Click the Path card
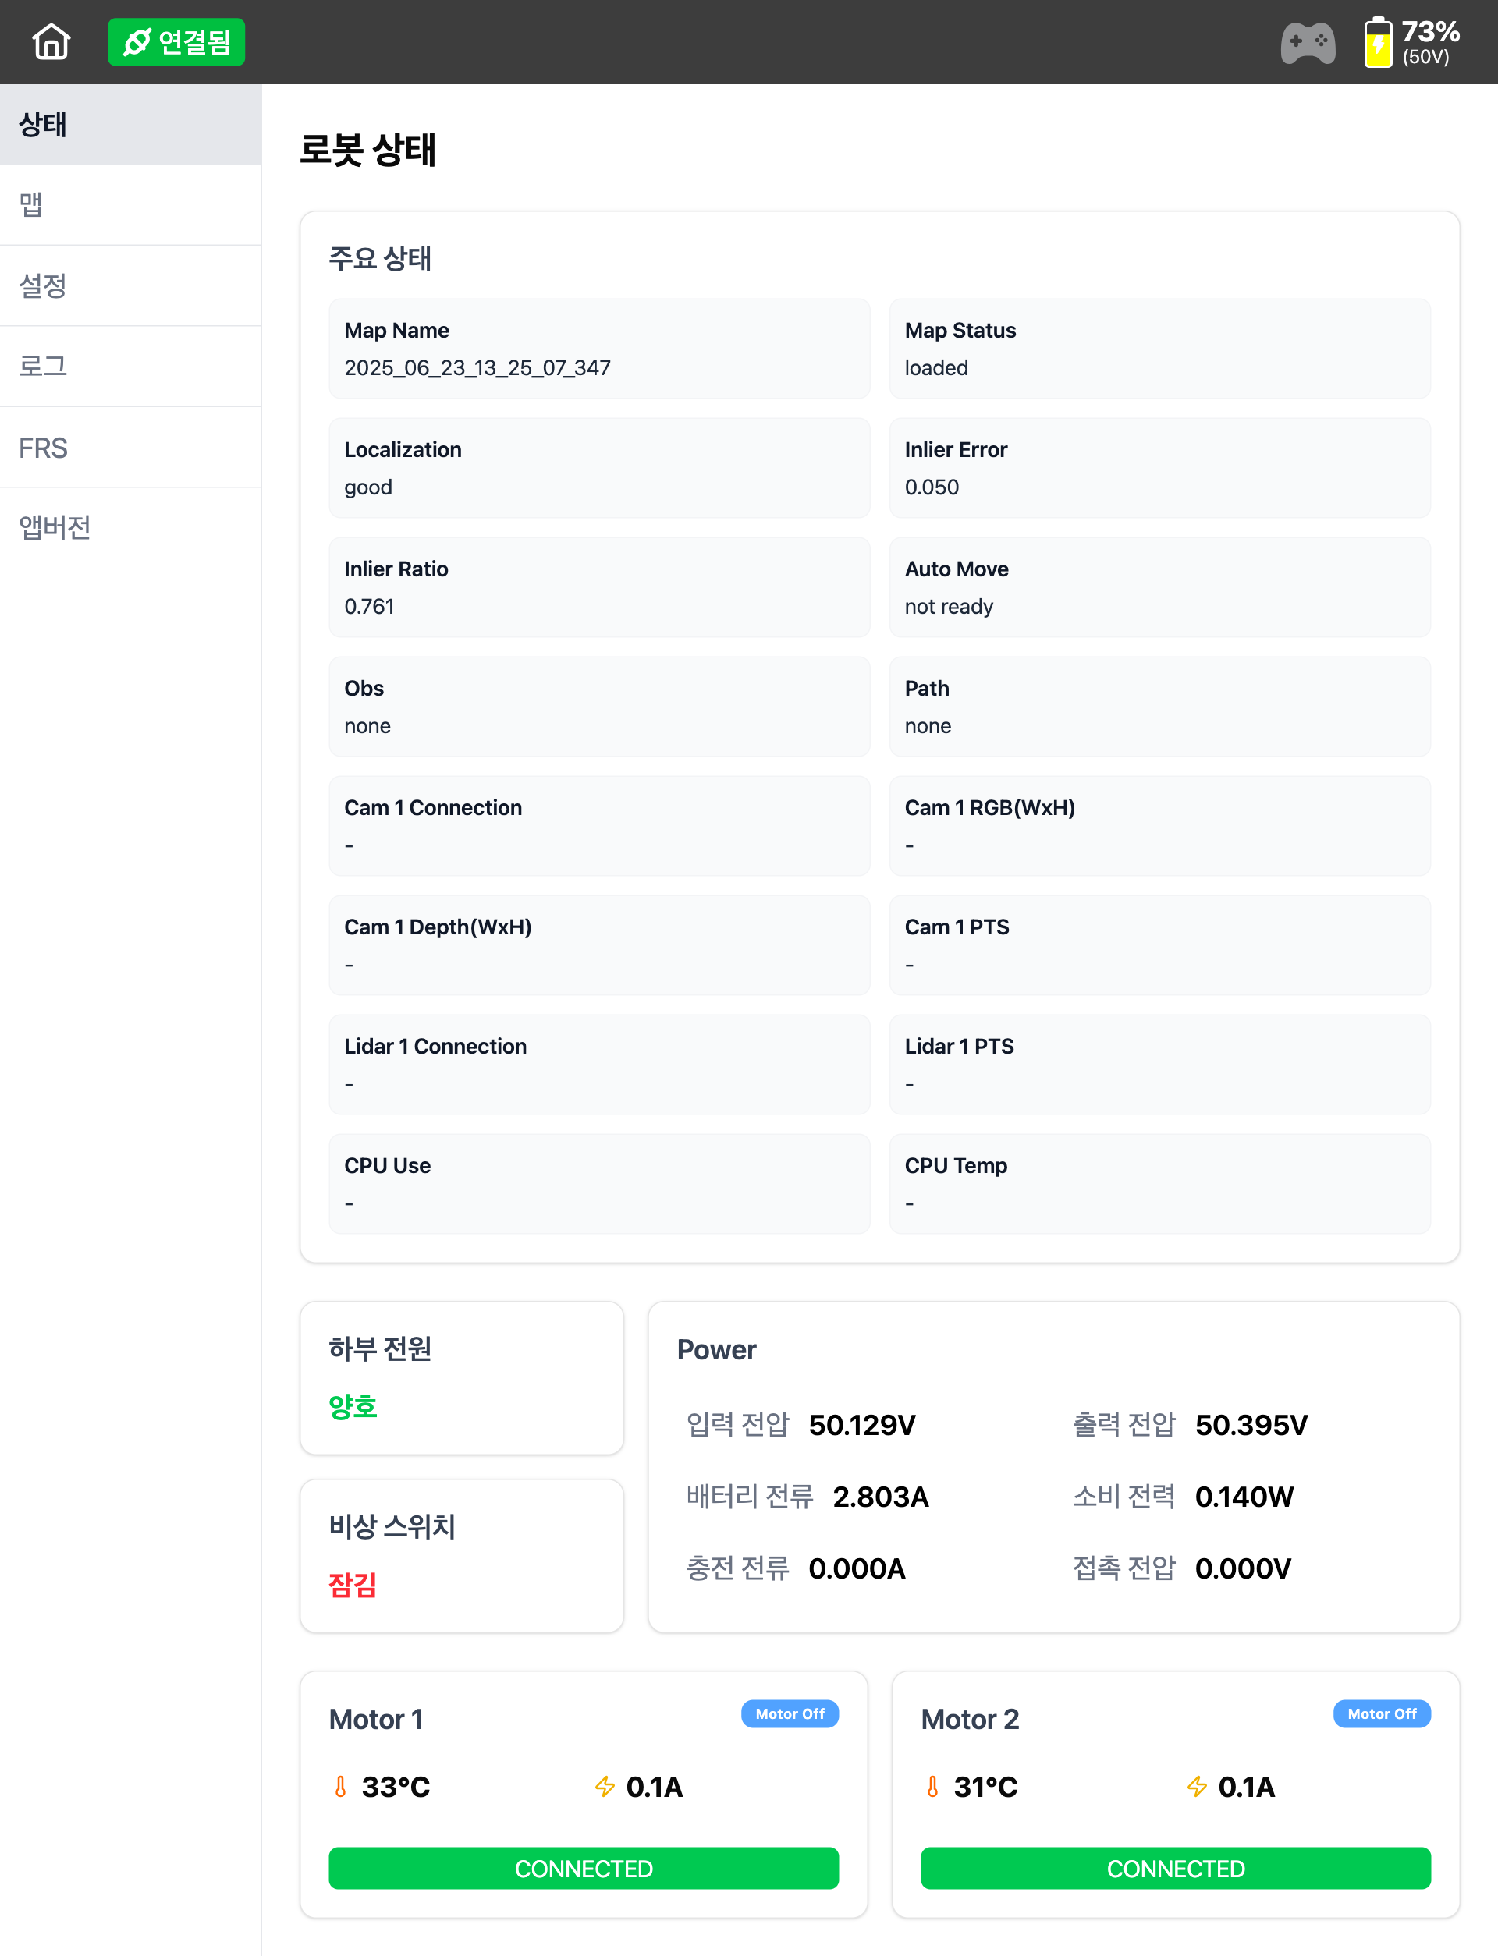 click(1160, 707)
